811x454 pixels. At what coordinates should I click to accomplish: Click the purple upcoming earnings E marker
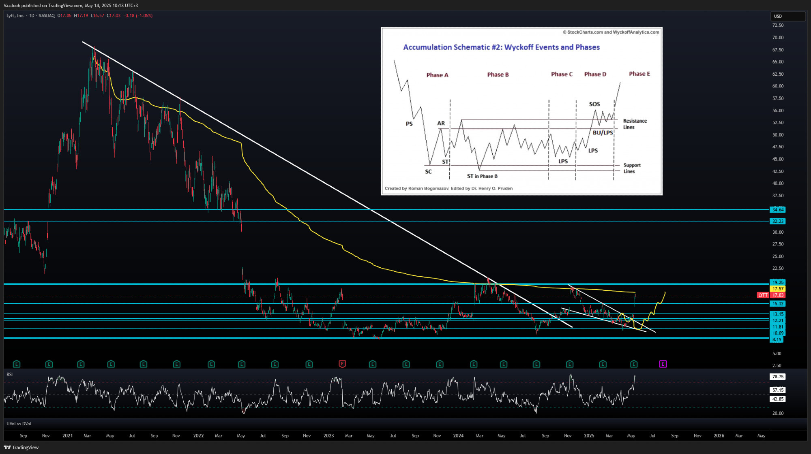pos(663,364)
